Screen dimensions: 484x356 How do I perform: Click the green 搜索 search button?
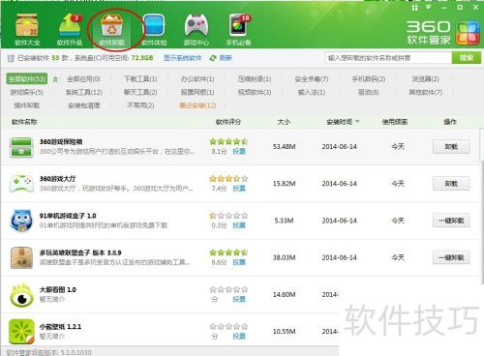click(x=467, y=58)
